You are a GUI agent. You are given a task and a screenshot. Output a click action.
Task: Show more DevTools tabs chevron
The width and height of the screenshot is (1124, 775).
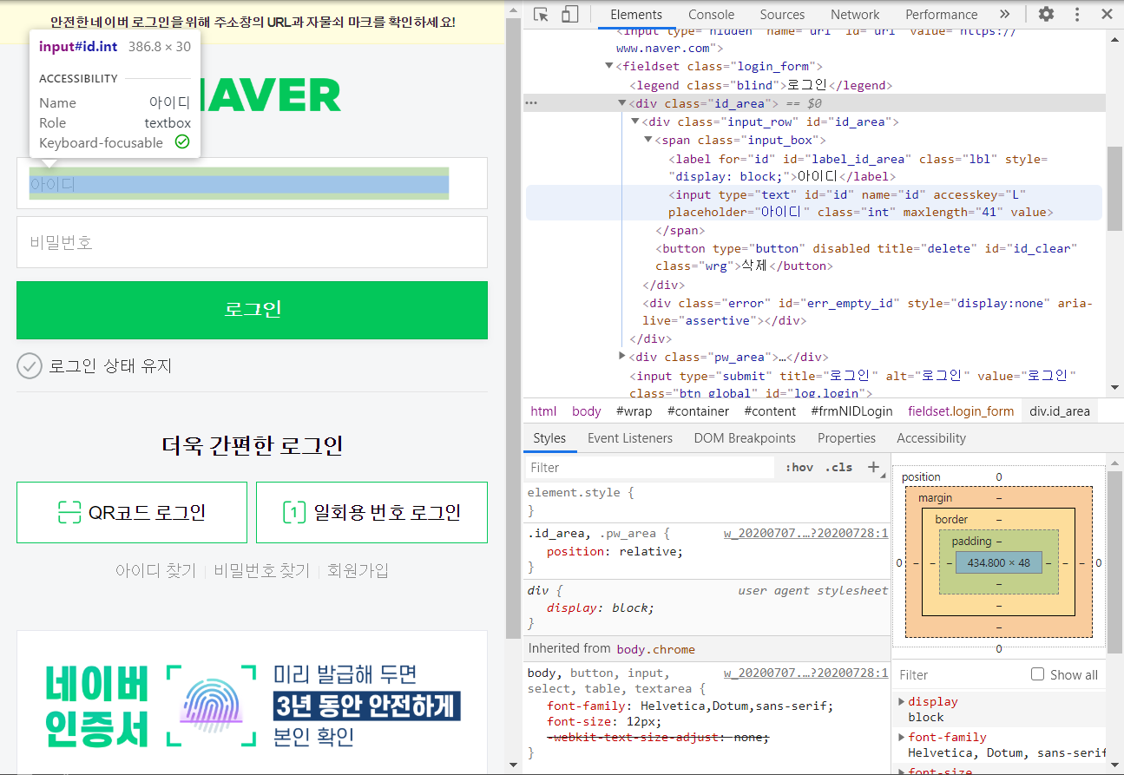[x=1004, y=15]
